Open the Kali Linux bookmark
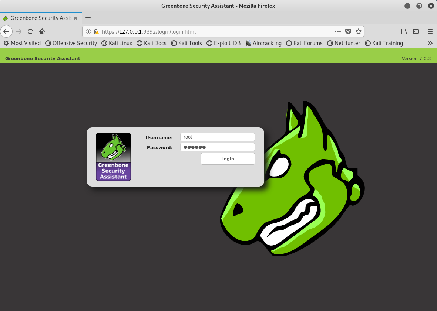 (x=117, y=43)
